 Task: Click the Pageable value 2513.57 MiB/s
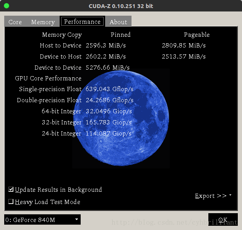pos(184,57)
